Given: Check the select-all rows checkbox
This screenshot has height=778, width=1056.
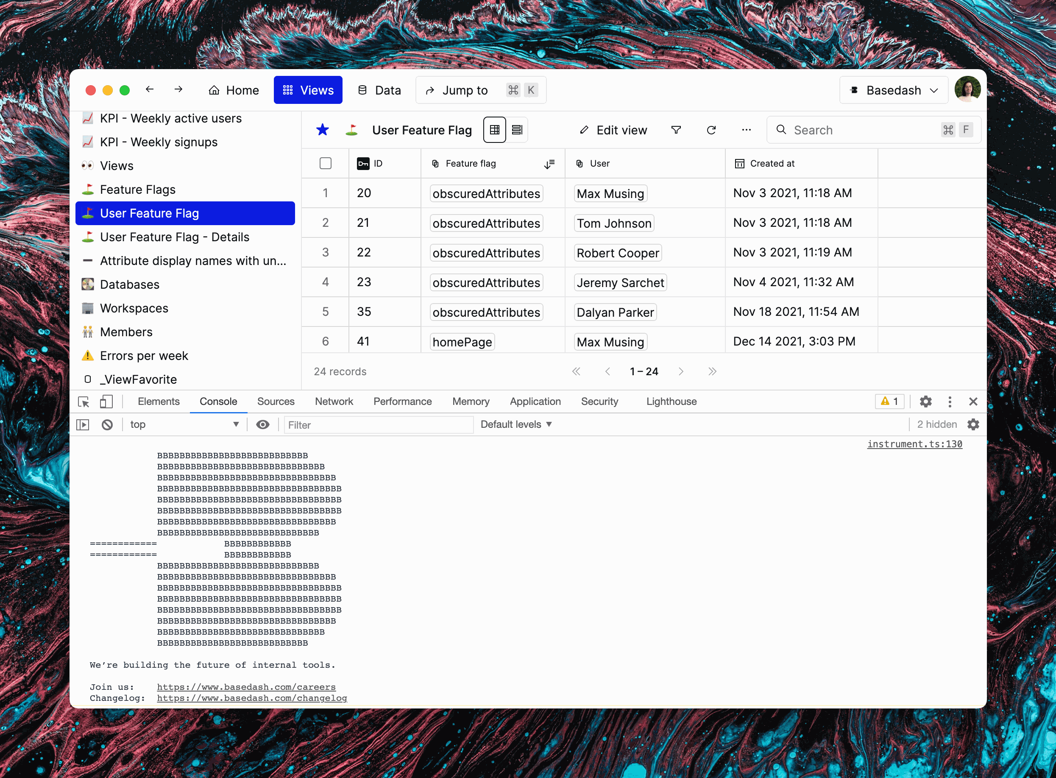Looking at the screenshot, I should [325, 163].
